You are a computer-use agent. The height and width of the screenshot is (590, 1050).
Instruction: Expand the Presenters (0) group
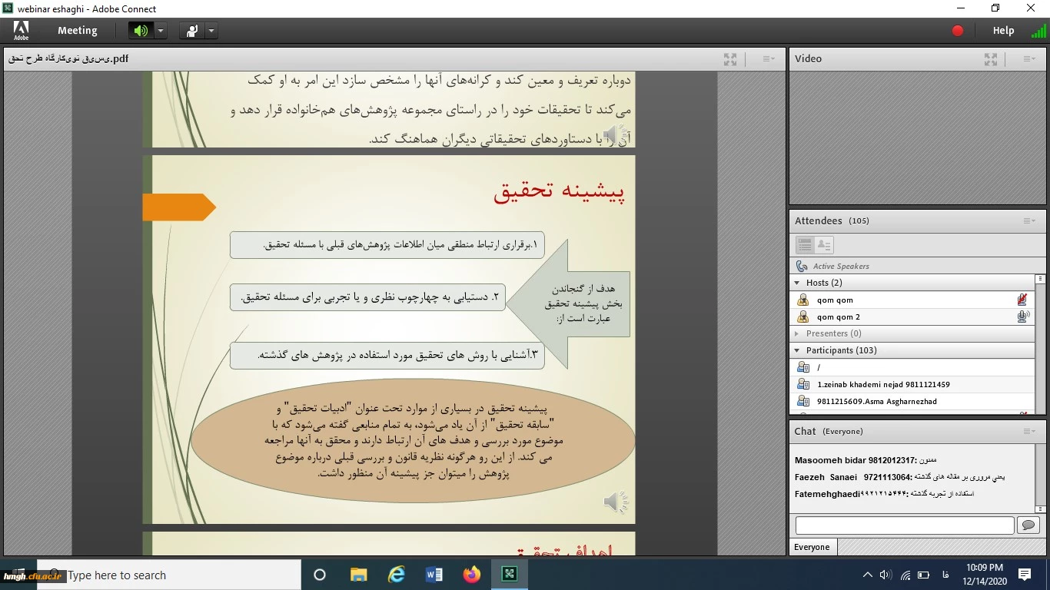tap(797, 333)
